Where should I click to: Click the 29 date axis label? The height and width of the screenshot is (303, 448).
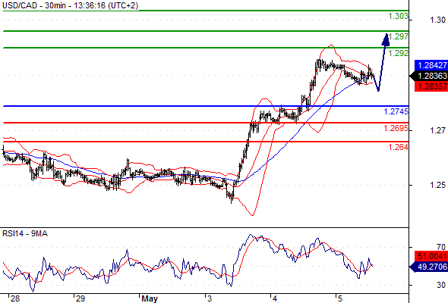click(80, 298)
